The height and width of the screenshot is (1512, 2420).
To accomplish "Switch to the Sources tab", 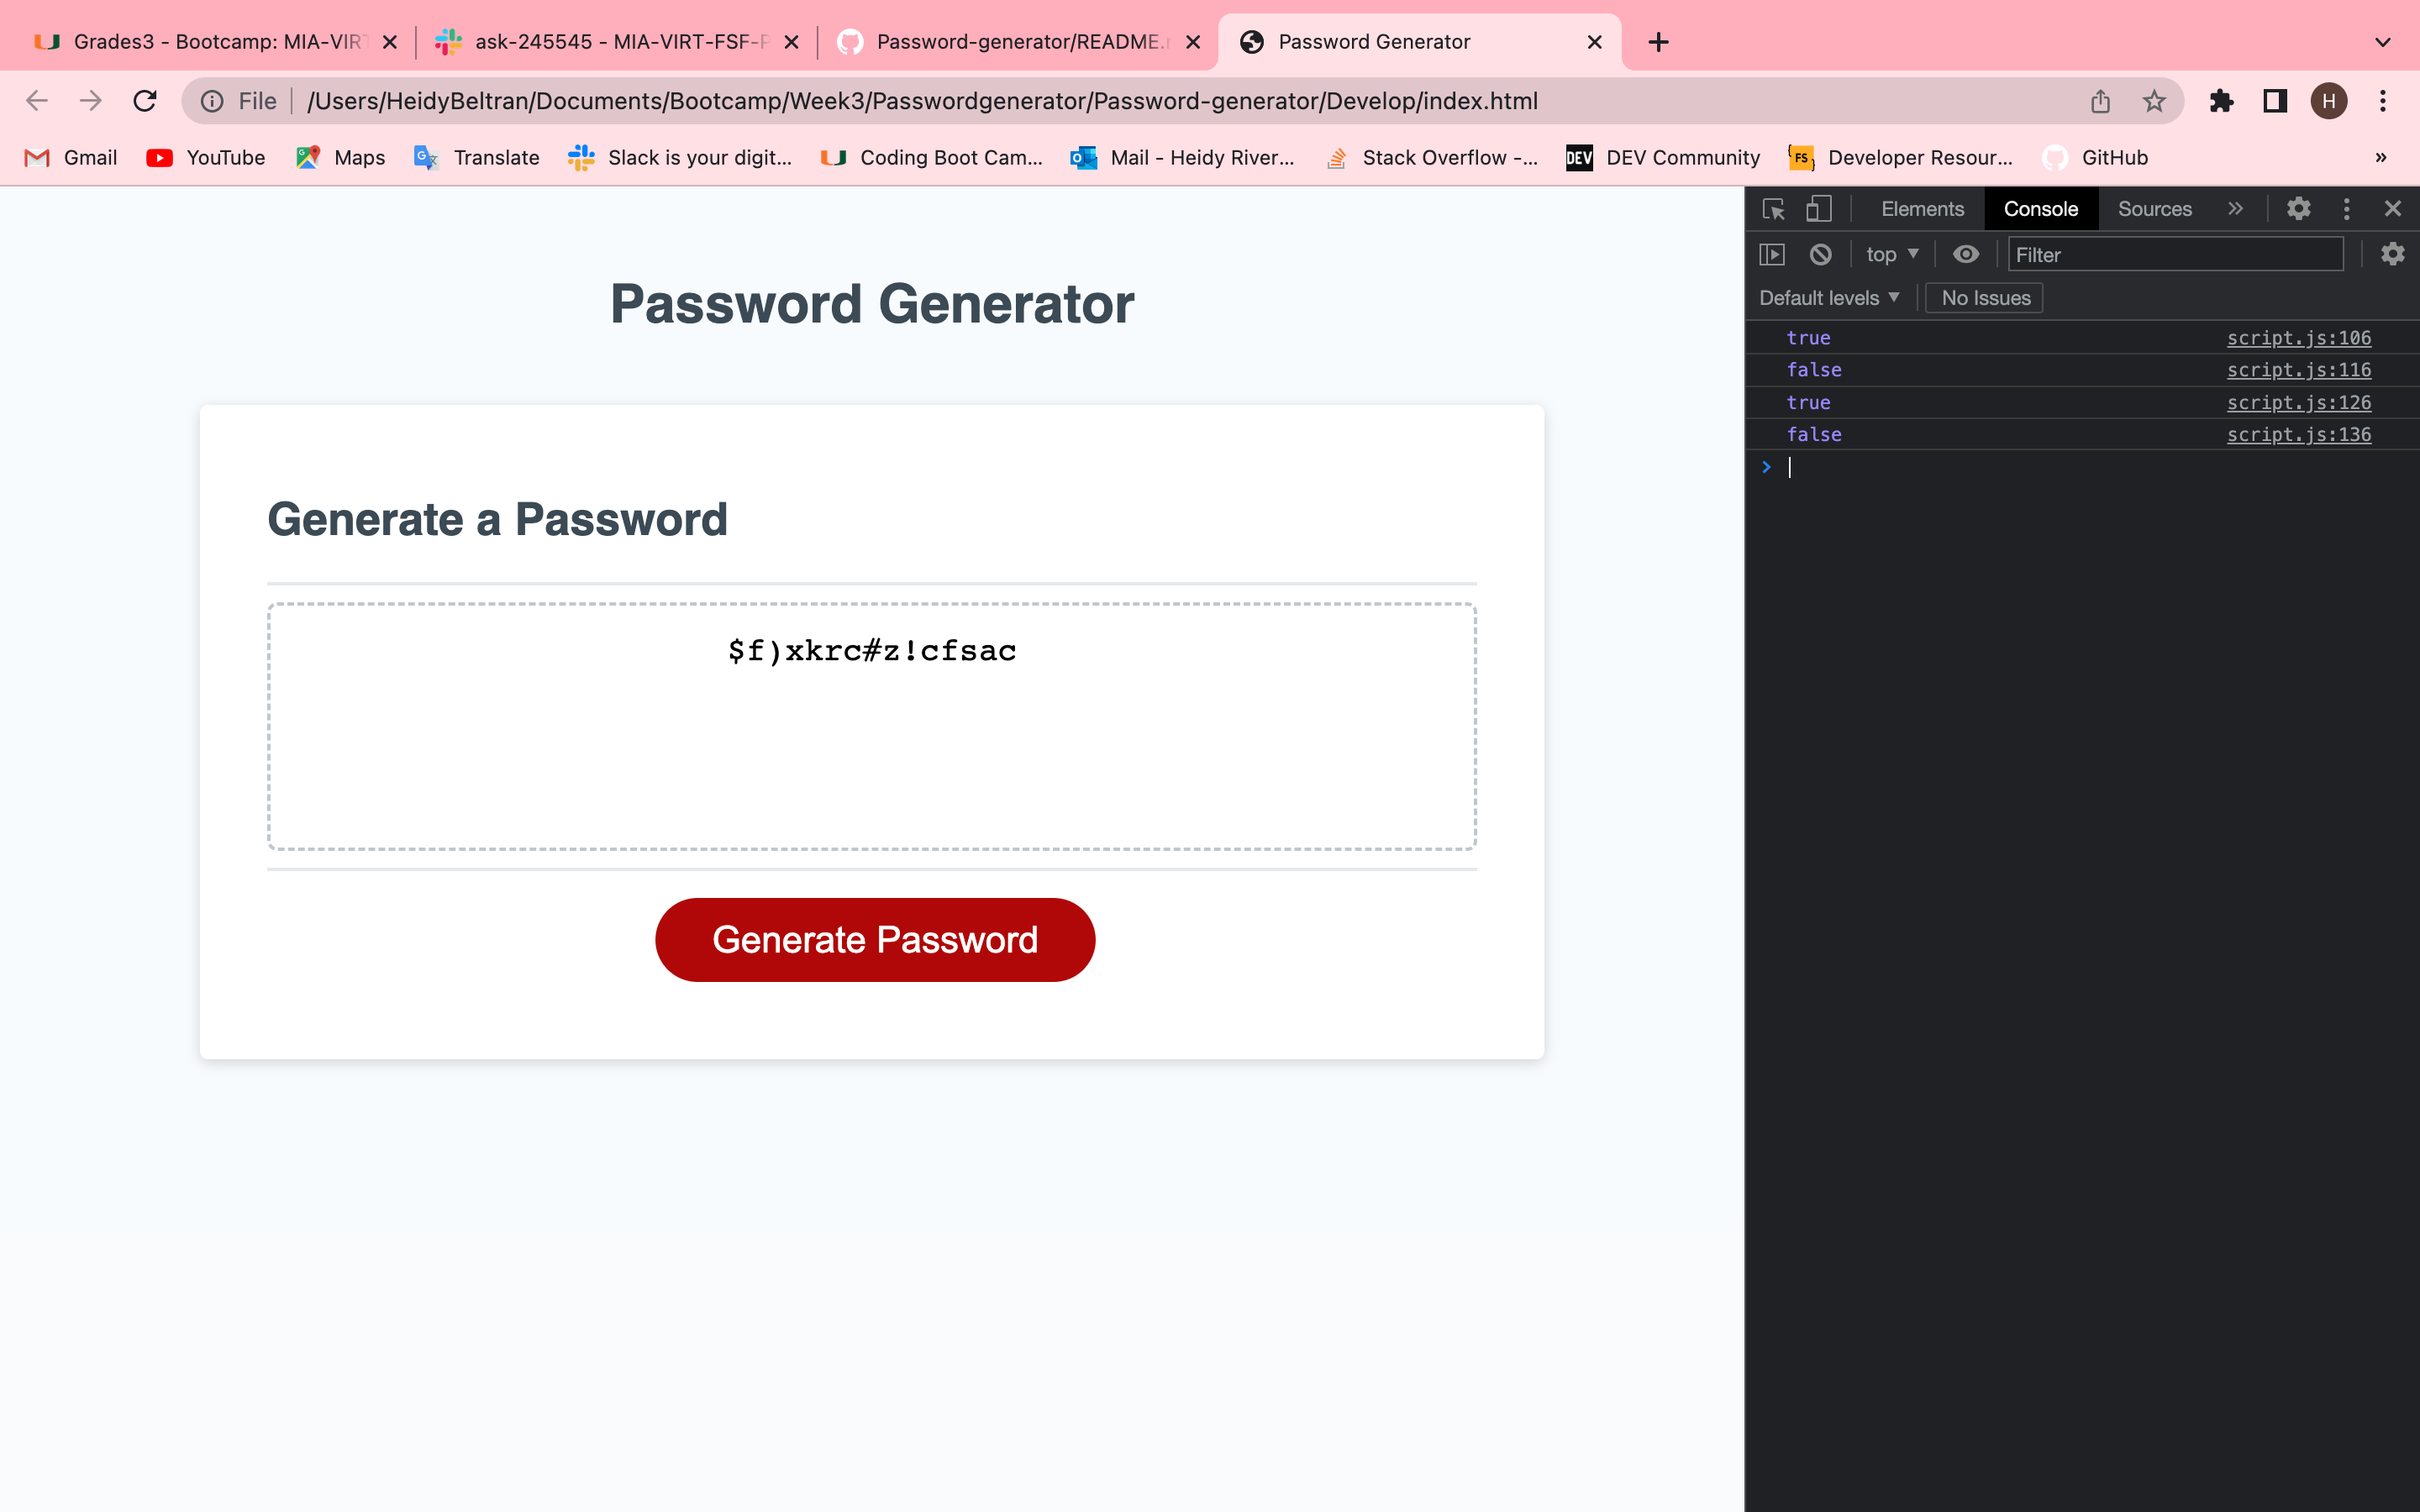I will 2154,209.
